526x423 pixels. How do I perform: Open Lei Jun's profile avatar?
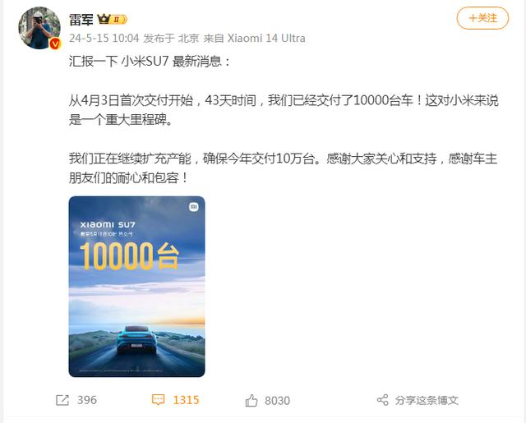pyautogui.click(x=39, y=28)
